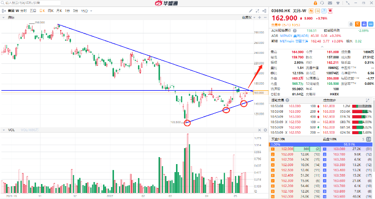
Task: Click the price alert bell icon
Action: [351, 24]
